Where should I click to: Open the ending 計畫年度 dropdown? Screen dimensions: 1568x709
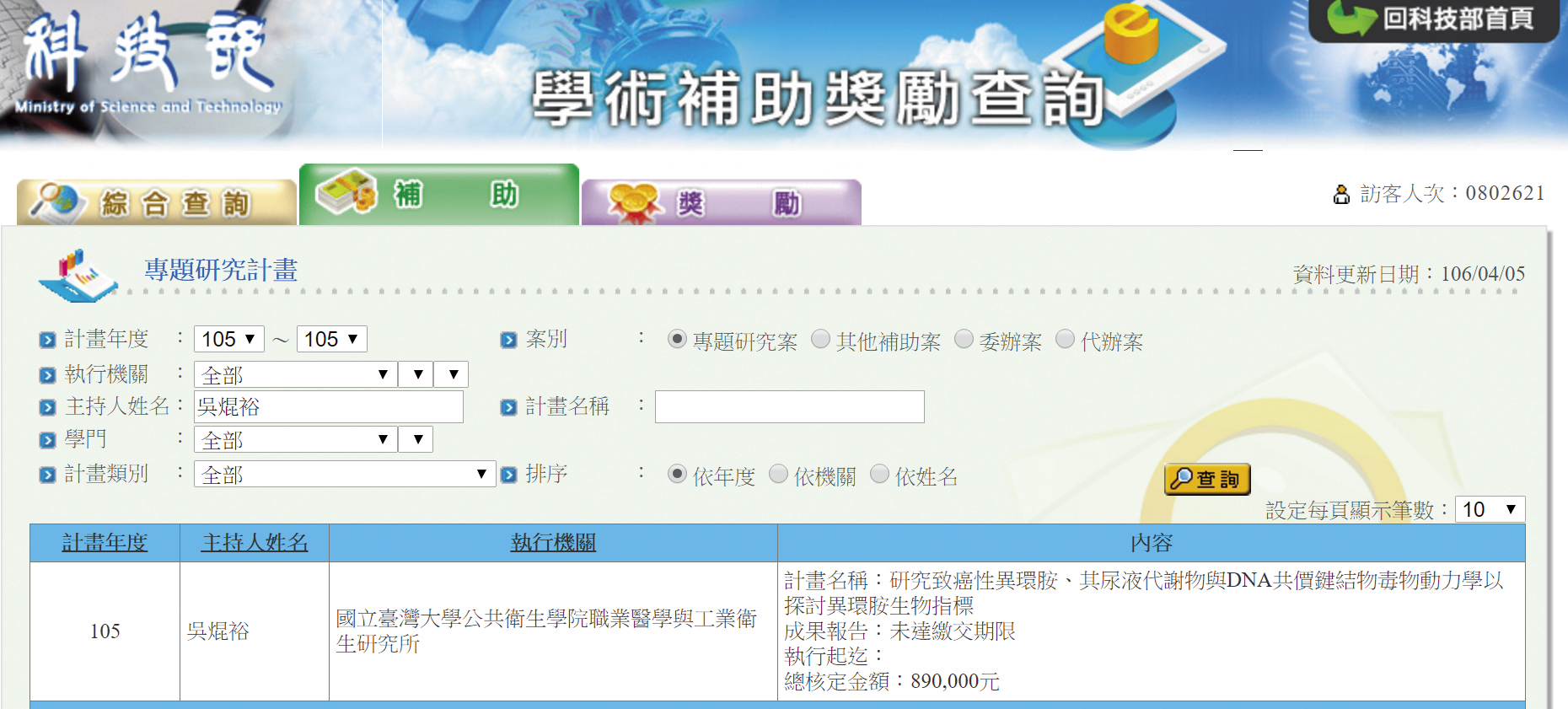(332, 339)
